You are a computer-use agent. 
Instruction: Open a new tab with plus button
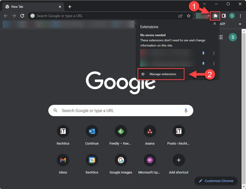[x=70, y=7]
